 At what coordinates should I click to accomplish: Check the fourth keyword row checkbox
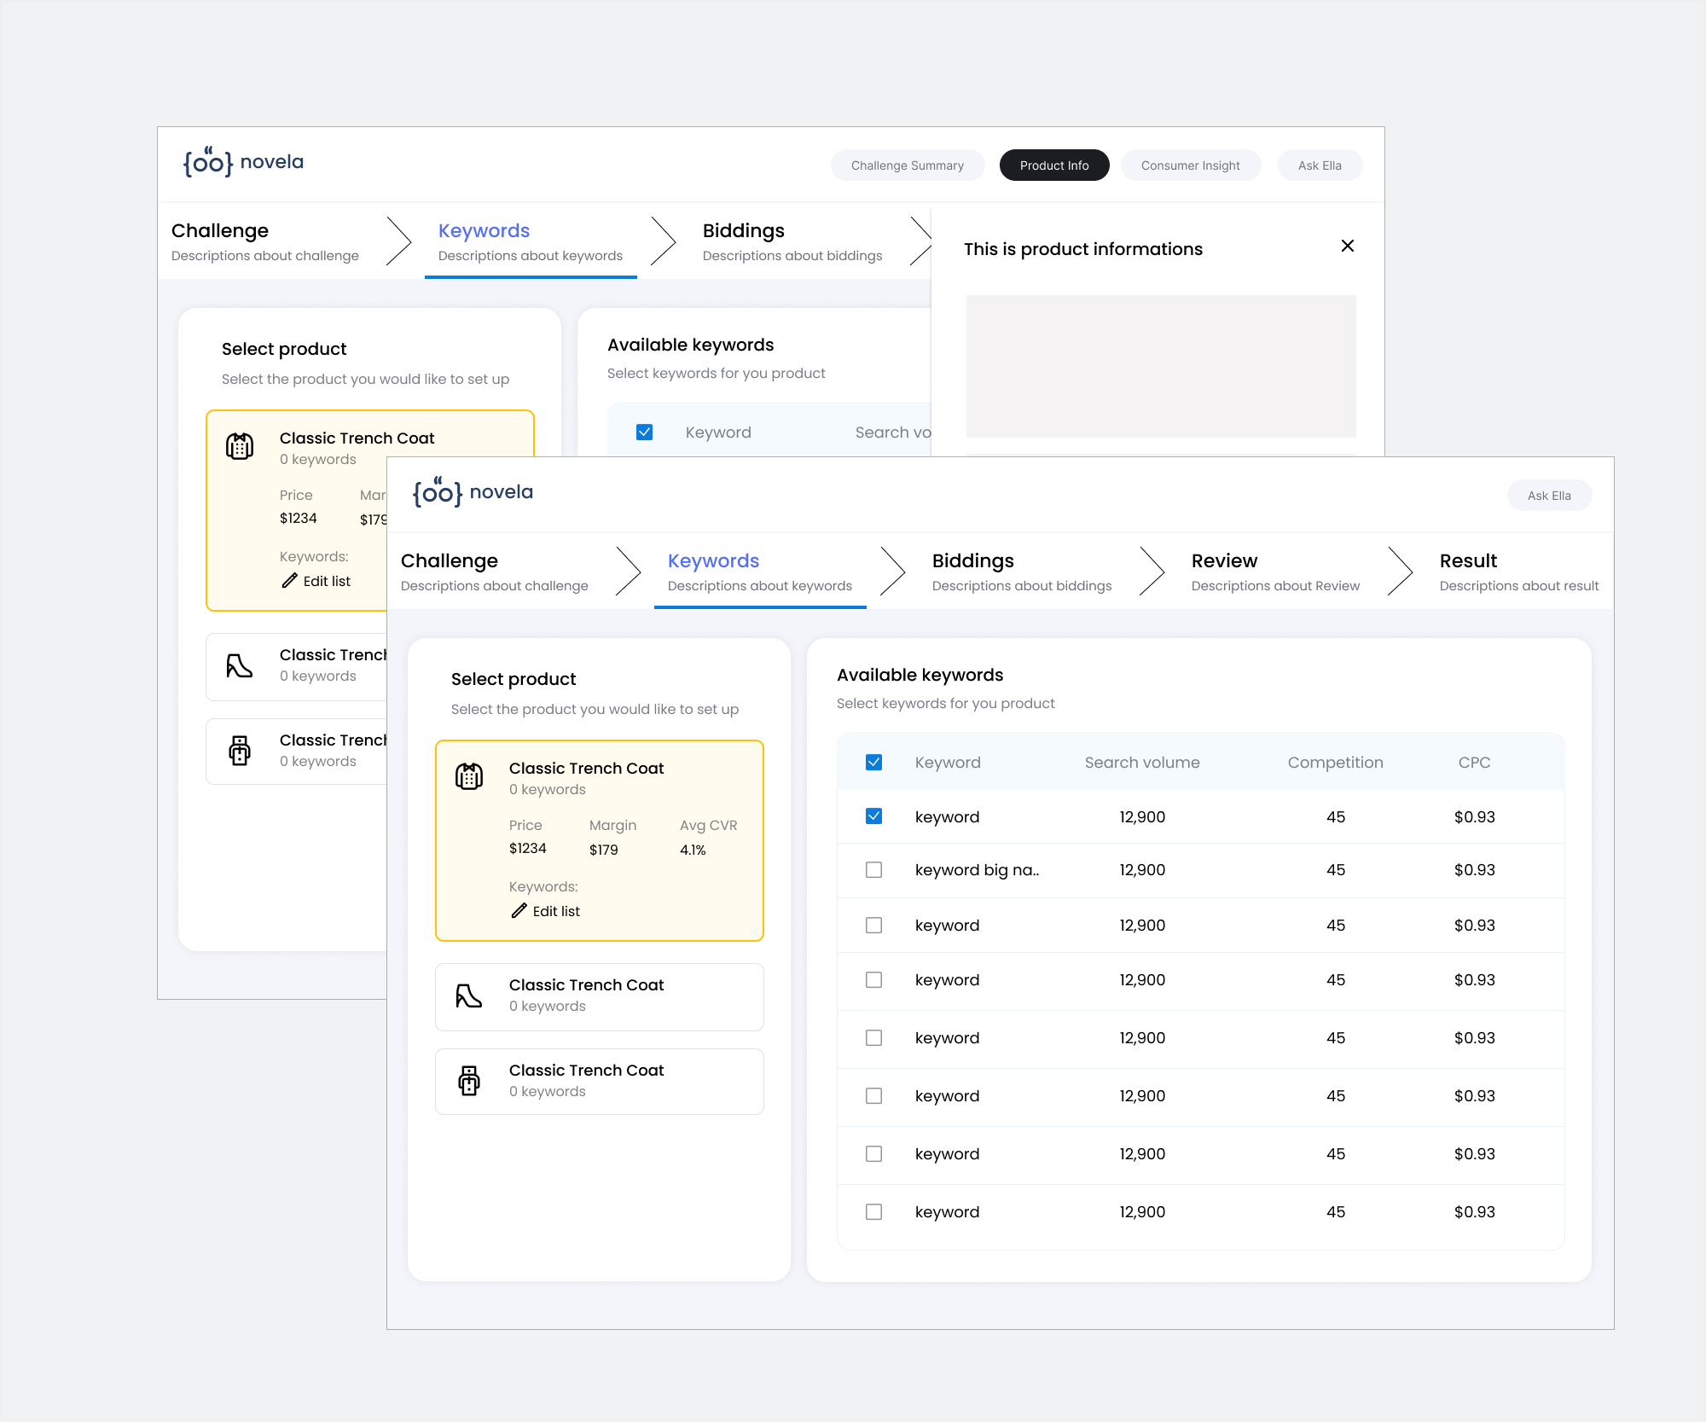pyautogui.click(x=873, y=980)
